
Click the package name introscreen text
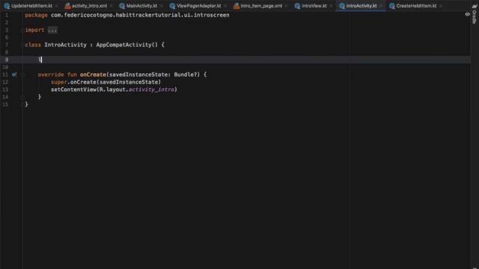click(x=211, y=15)
